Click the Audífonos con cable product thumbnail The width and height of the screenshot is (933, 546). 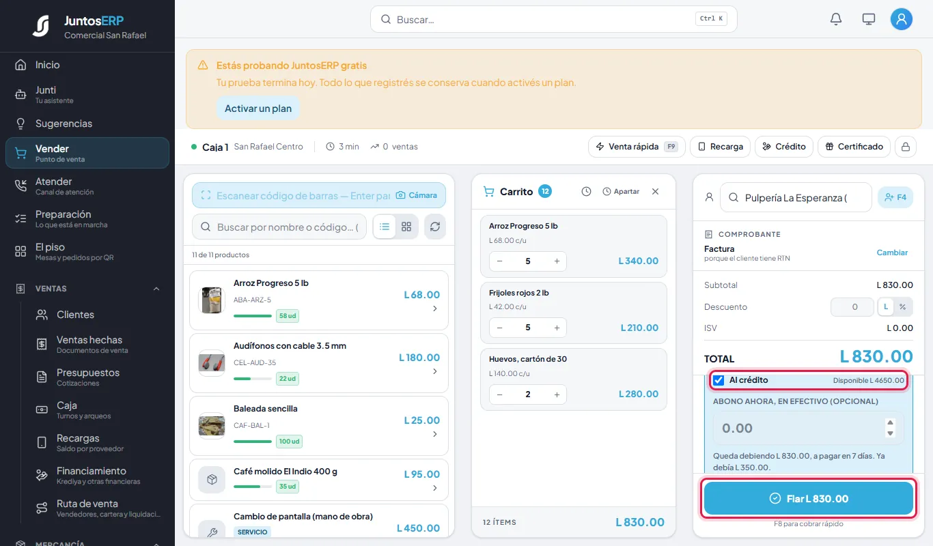(x=212, y=362)
